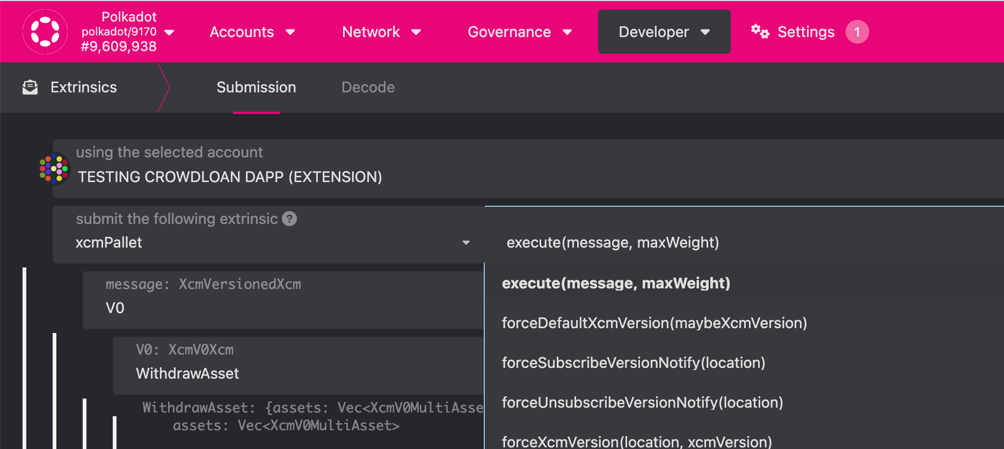Viewport: 1004px width, 449px height.
Task: Click the Polkadot network logo
Action: click(x=45, y=32)
